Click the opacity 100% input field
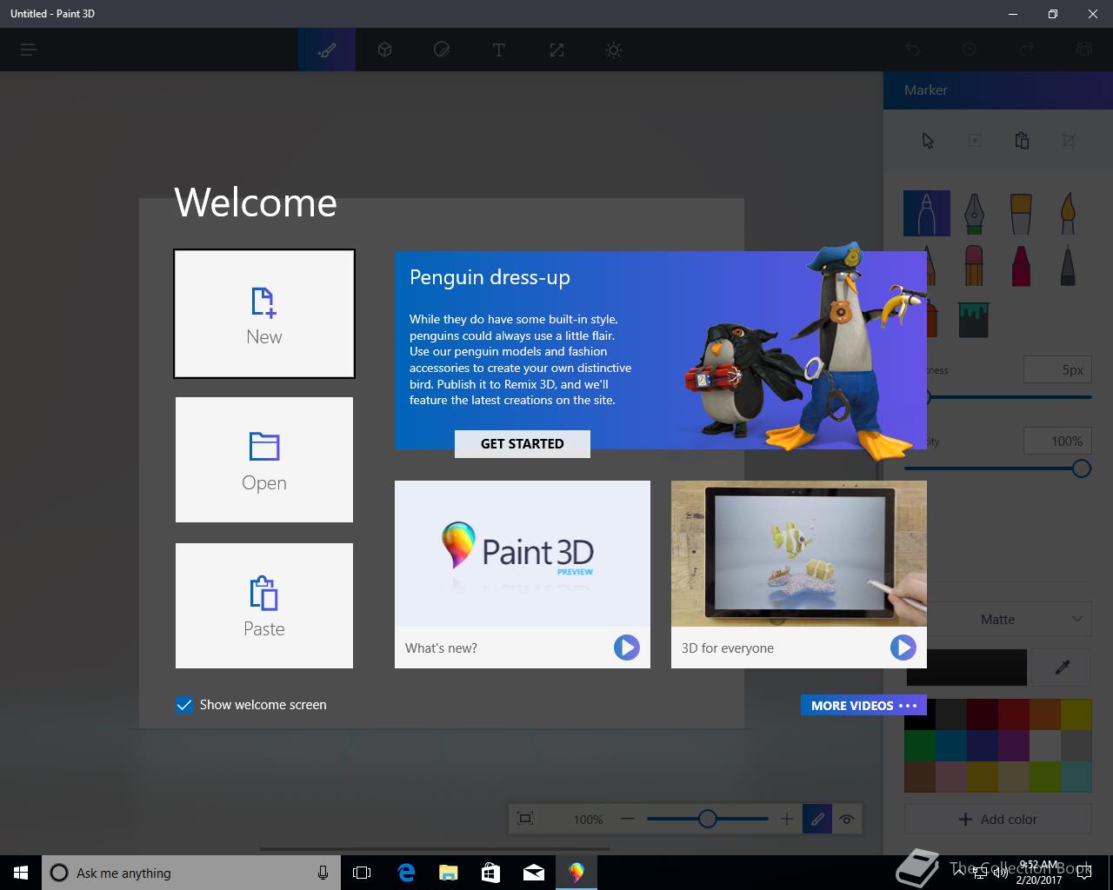The image size is (1113, 890). pos(1057,442)
